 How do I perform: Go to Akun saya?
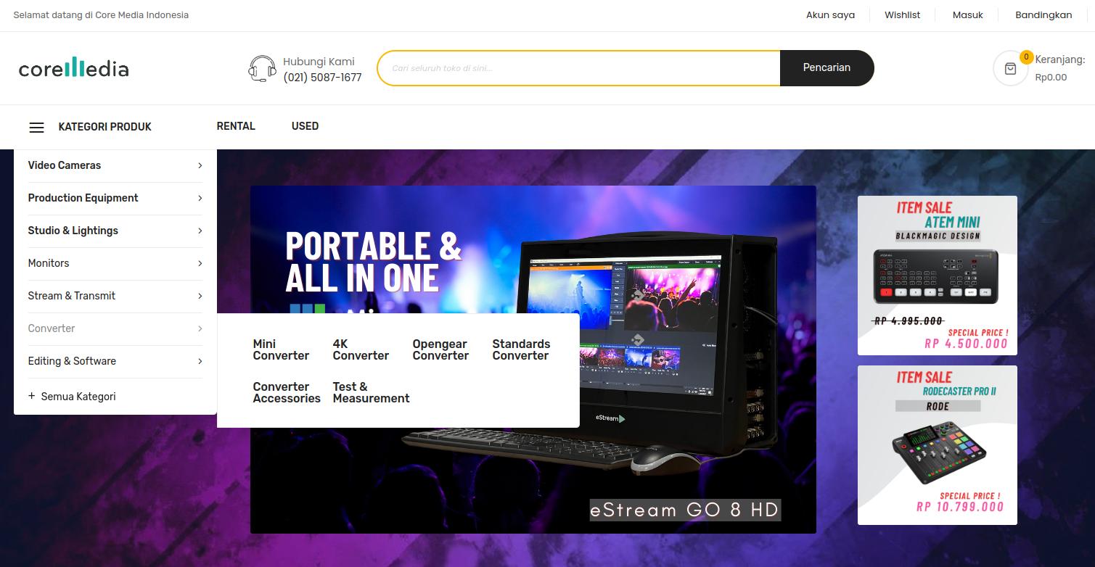[830, 15]
